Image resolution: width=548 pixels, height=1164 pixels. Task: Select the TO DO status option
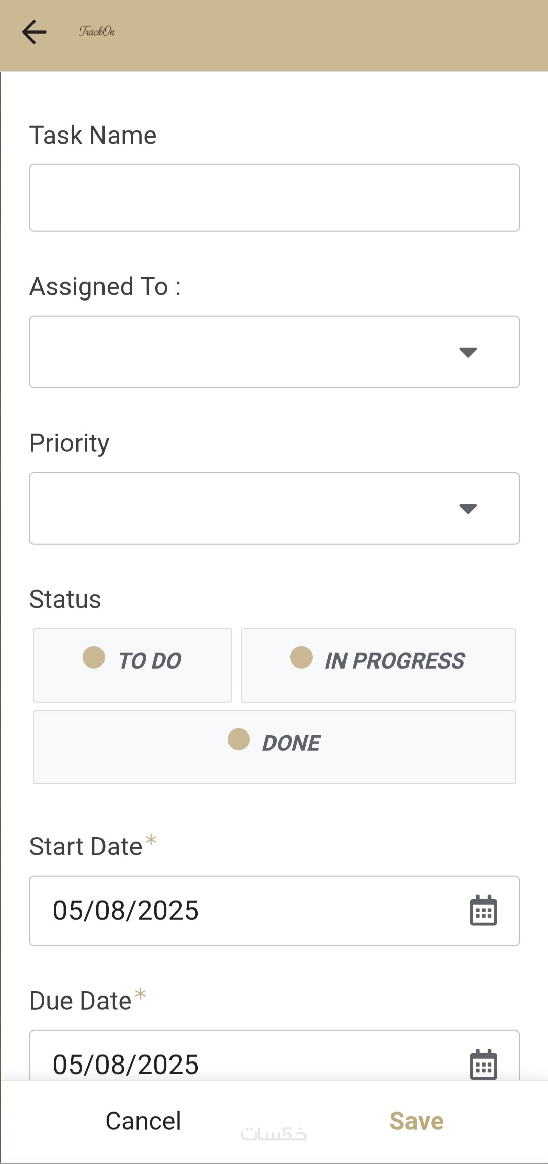pyautogui.click(x=132, y=665)
